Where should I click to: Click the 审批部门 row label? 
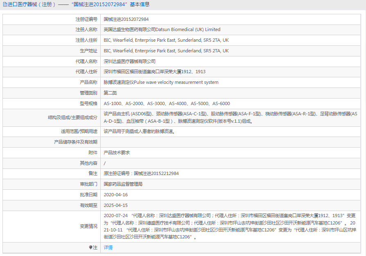point(89,184)
